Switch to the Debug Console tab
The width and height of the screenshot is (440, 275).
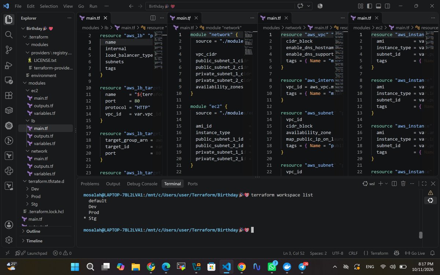pos(142,184)
